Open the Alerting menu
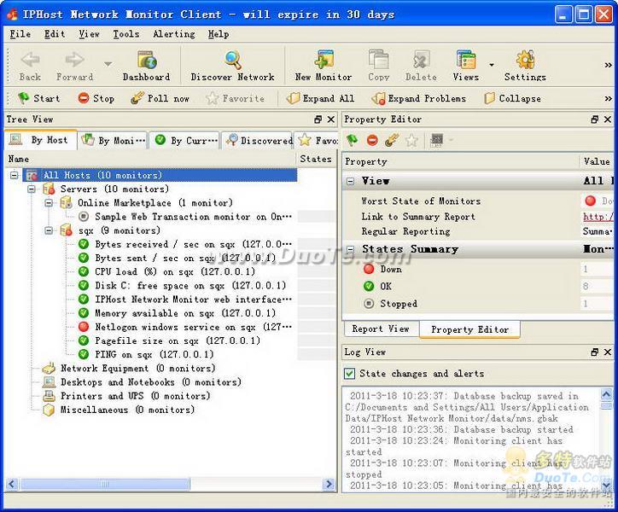 coord(174,34)
